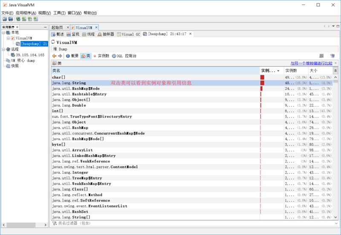Image resolution: width=341 pixels, height=235 pixels.
Task: Open the OQL 控制台 view
Action: click(124, 56)
